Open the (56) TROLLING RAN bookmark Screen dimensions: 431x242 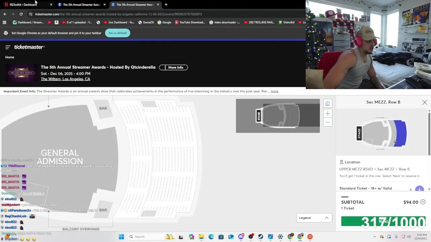click(259, 23)
